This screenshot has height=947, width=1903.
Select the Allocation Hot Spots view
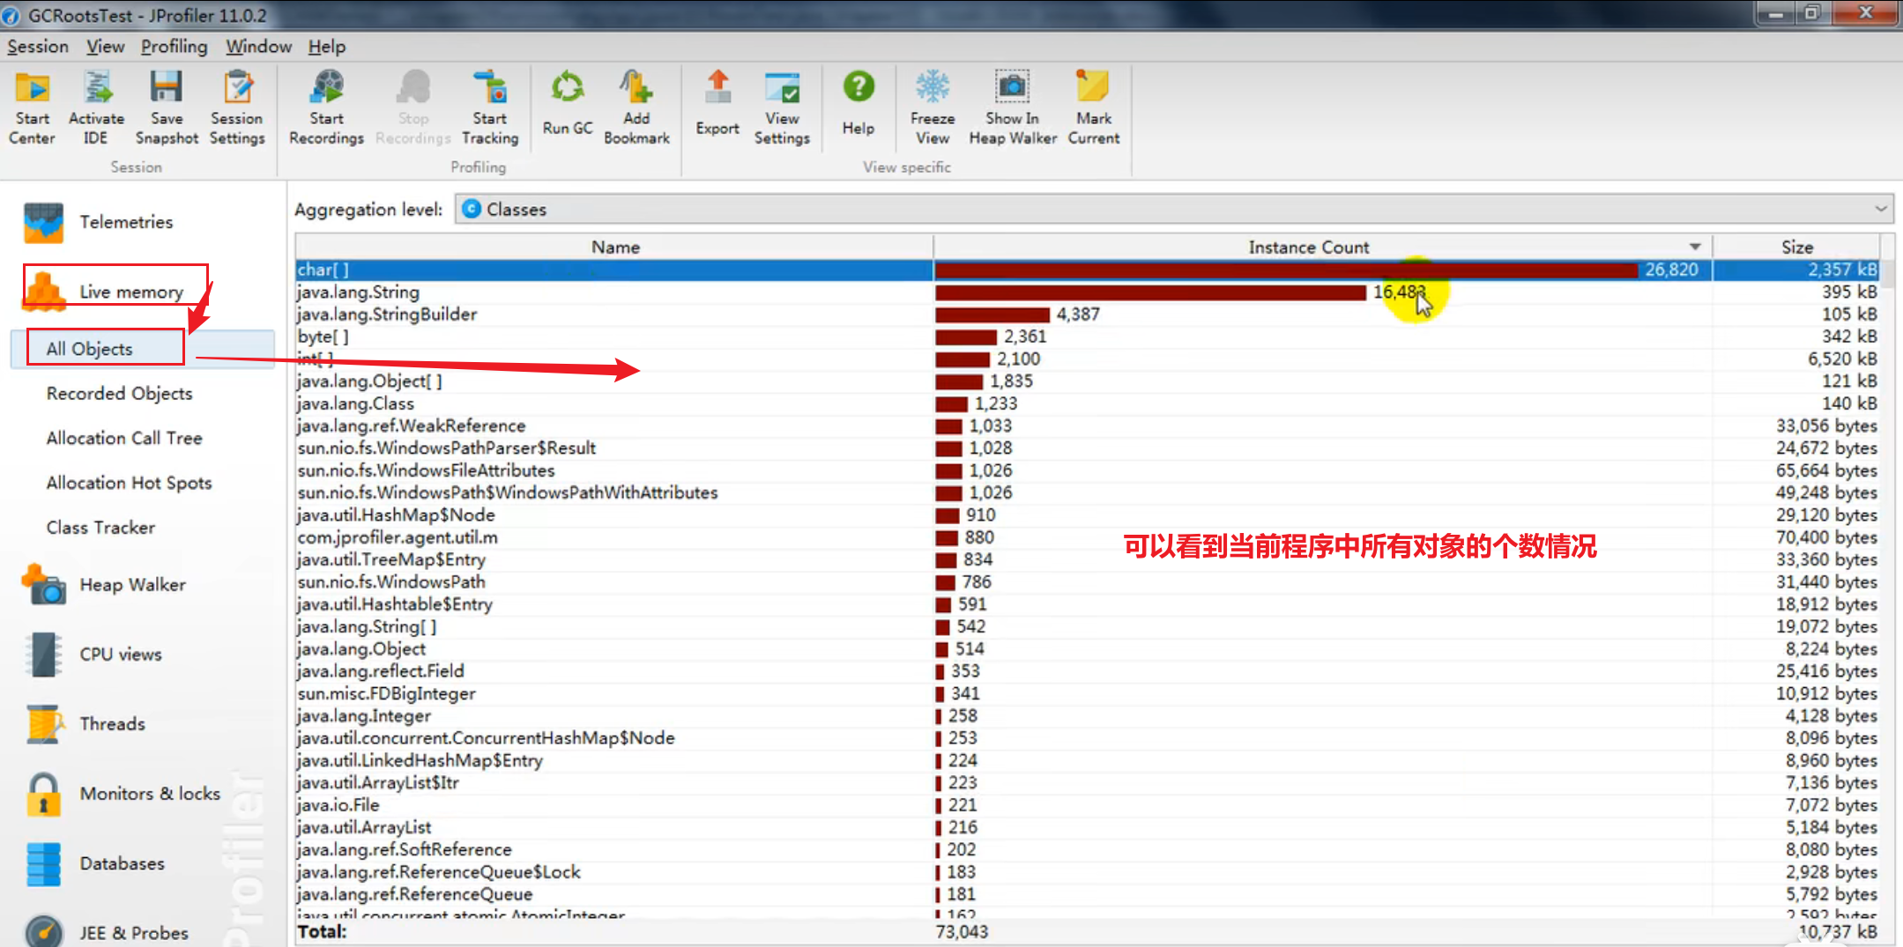[x=129, y=483]
